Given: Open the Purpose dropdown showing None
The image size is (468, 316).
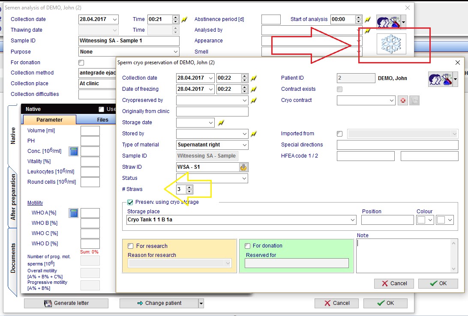Looking at the screenshot, I should (176, 51).
